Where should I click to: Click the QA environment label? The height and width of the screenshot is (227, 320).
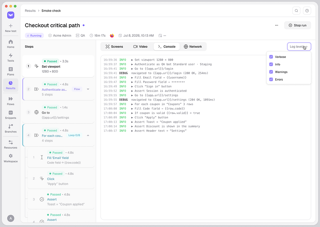[80, 36]
